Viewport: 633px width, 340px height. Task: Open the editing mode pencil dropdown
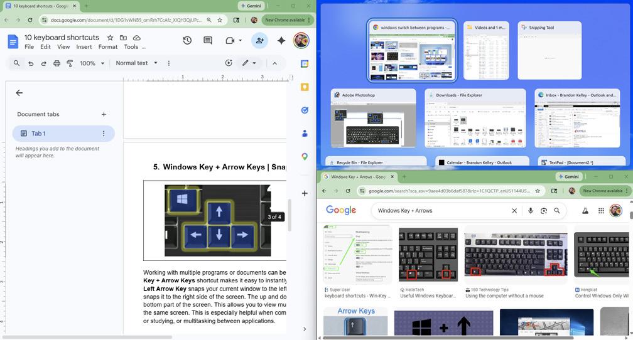(x=249, y=63)
